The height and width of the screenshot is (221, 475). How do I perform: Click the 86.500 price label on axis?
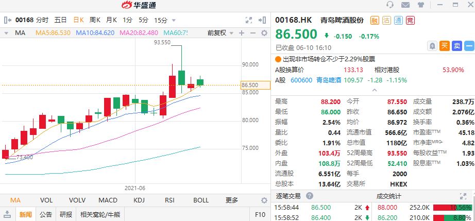pyautogui.click(x=256, y=85)
